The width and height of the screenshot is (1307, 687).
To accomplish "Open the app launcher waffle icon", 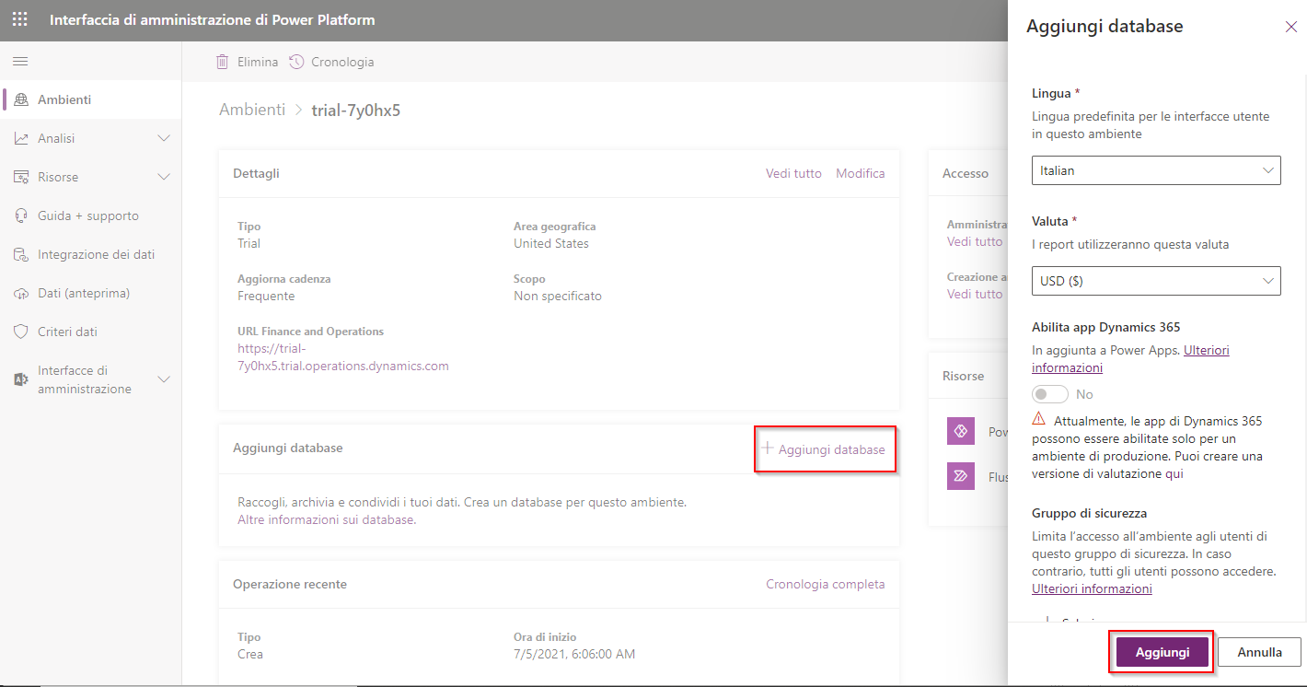I will (20, 19).
